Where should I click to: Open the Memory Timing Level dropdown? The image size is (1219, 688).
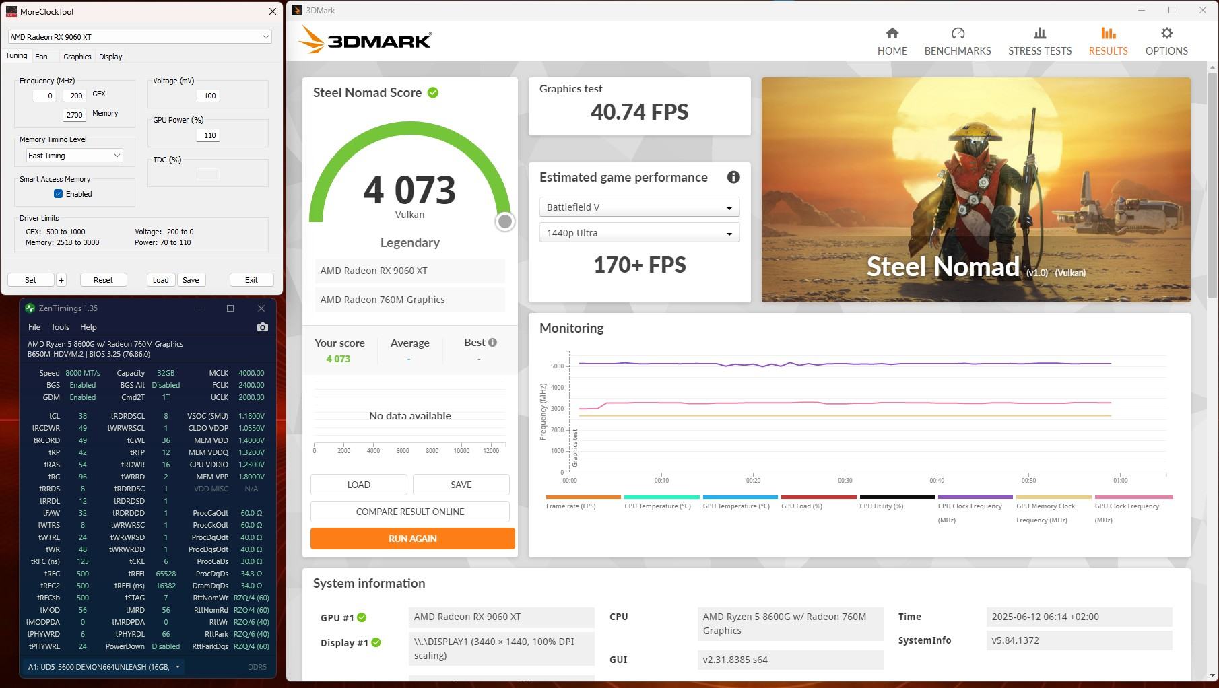pyautogui.click(x=74, y=156)
